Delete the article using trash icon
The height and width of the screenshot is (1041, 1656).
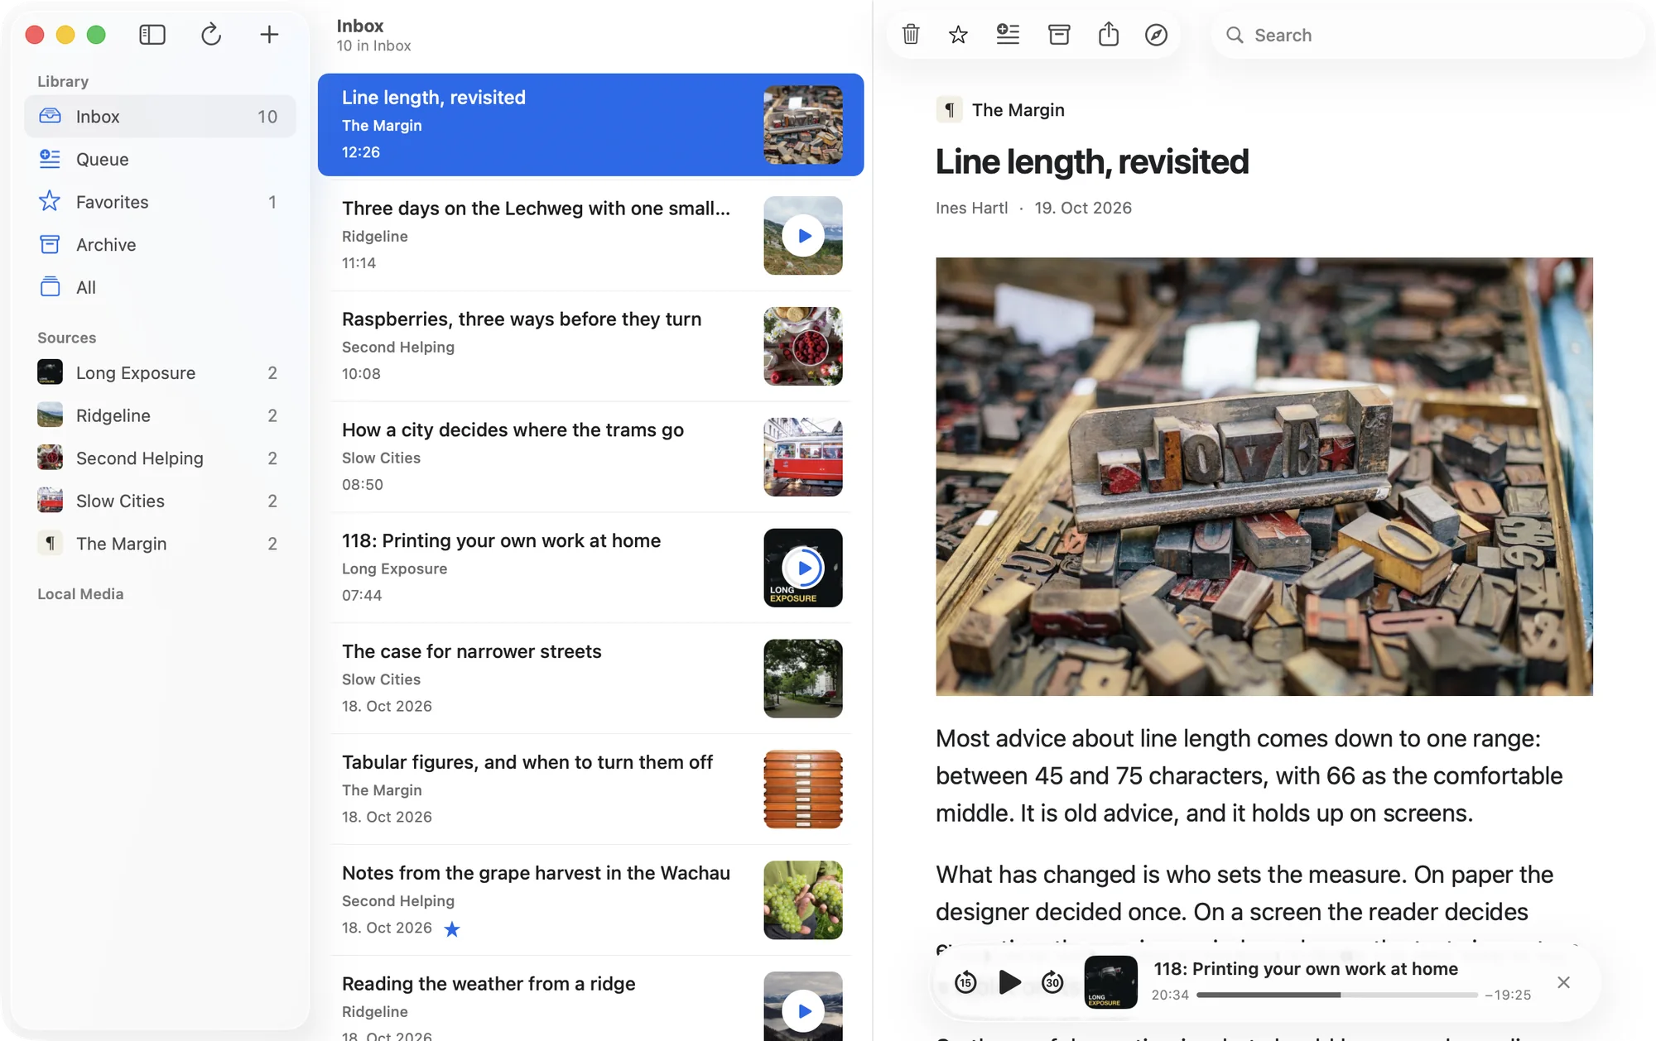(911, 35)
